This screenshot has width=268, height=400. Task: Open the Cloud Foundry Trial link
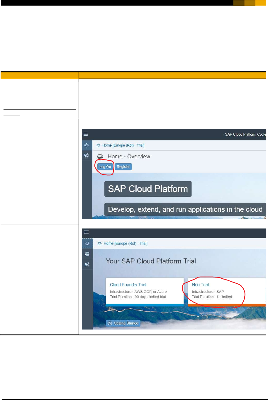tap(128, 285)
